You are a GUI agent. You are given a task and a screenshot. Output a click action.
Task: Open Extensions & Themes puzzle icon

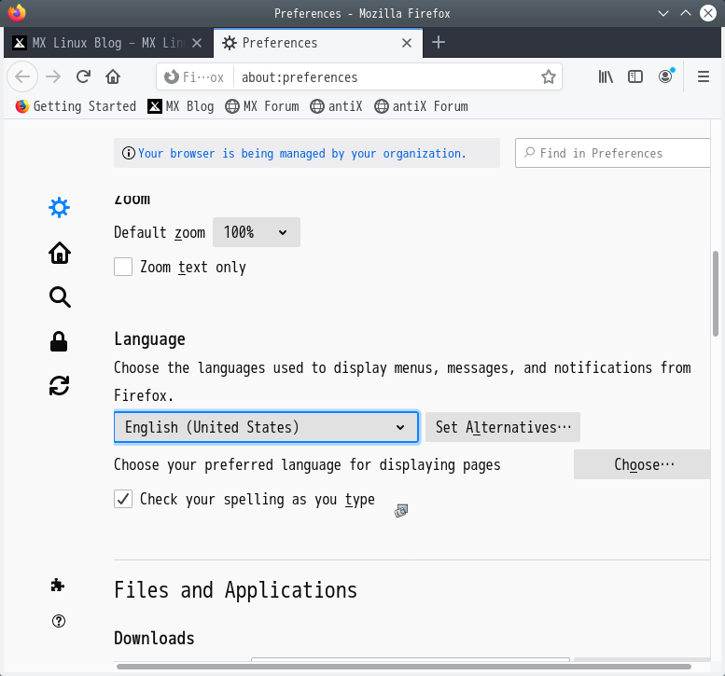[58, 586]
